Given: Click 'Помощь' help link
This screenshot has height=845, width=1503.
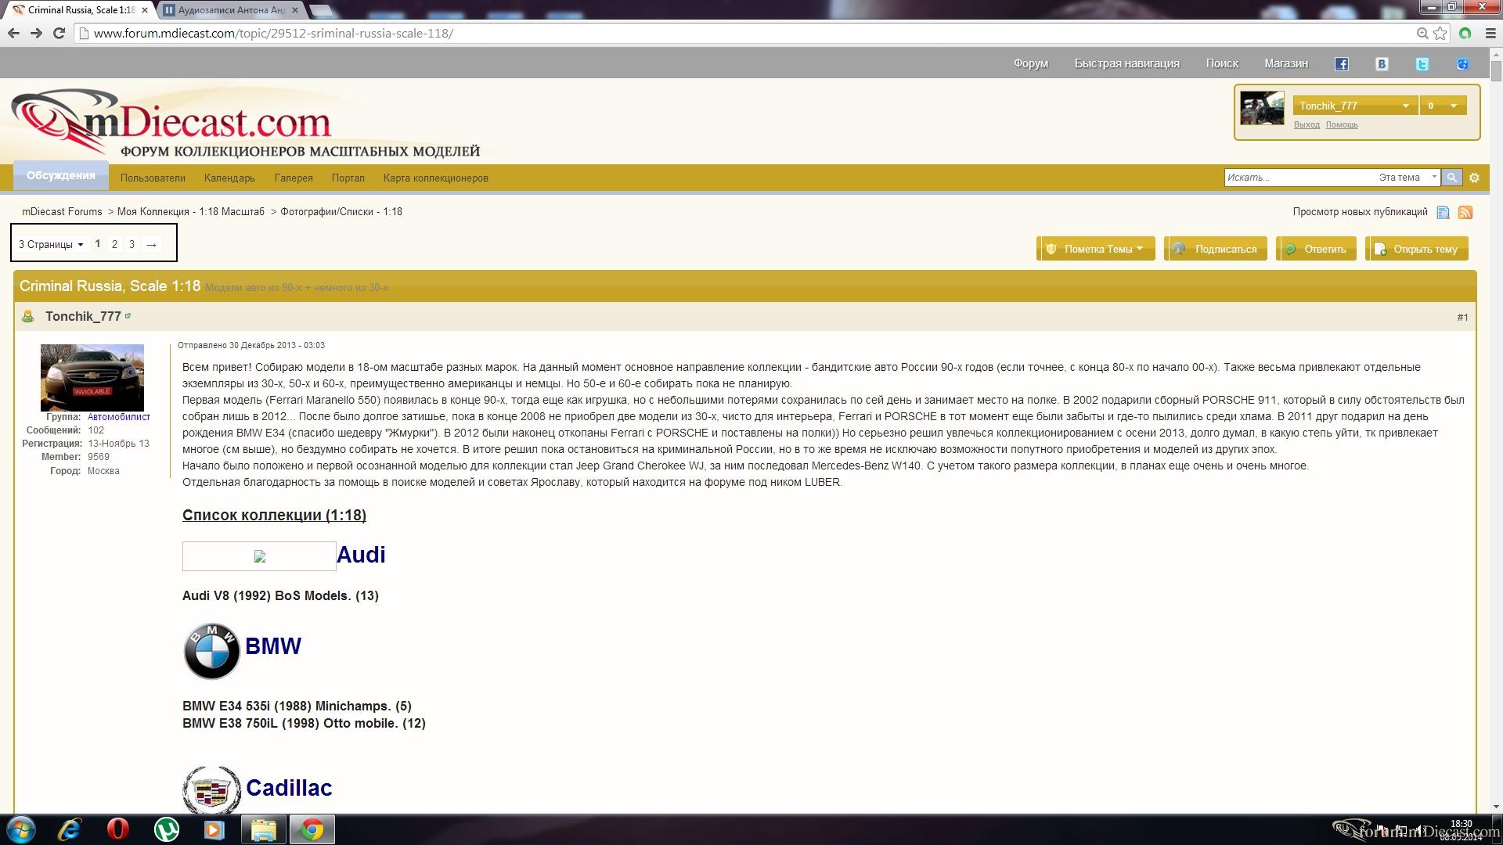Looking at the screenshot, I should click(x=1342, y=125).
